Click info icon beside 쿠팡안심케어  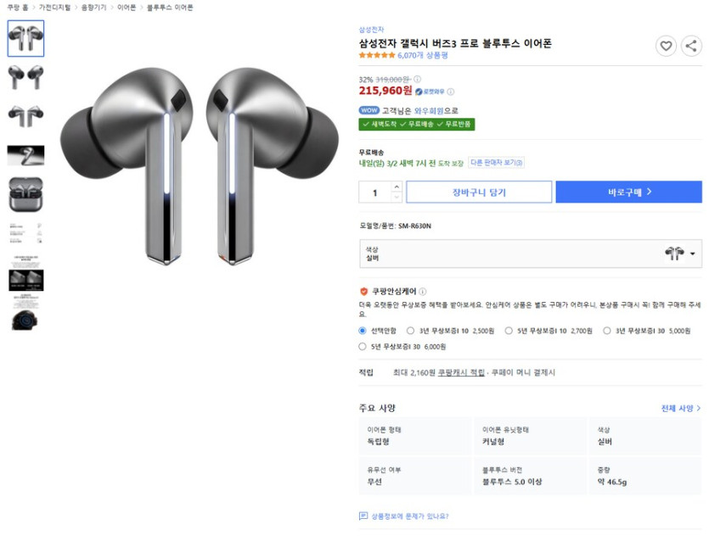[423, 291]
